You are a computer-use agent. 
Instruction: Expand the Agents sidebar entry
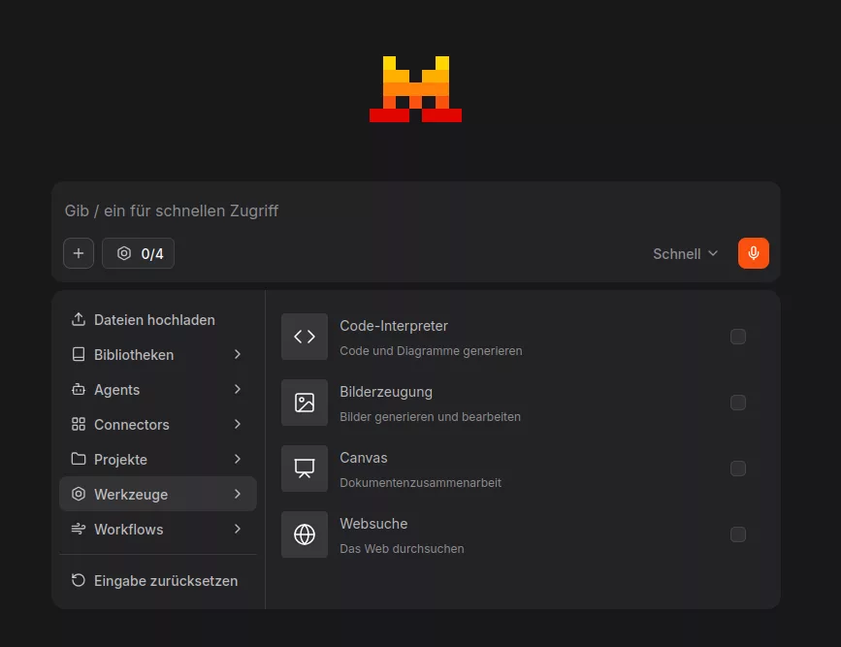tap(116, 389)
